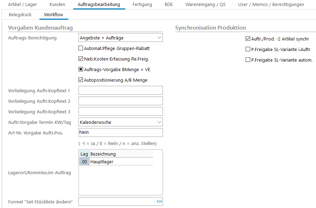Viewport: 316px width, 208px height.
Task: Go to the Fertigung tab
Action: pos(142,5)
